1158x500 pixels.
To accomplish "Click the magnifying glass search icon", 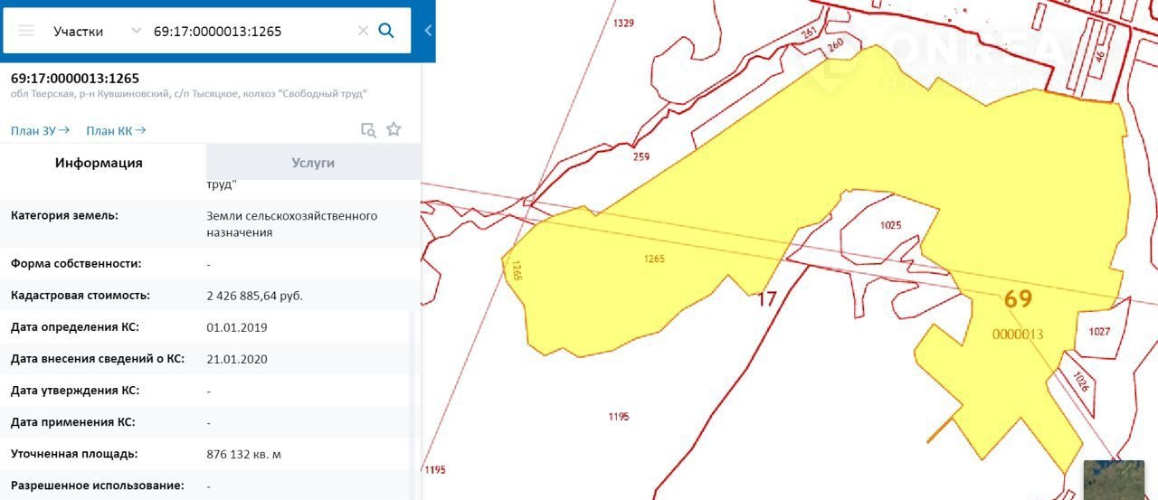I will 386,31.
